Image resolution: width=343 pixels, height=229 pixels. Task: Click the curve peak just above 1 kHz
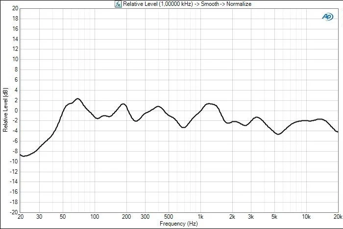click(209, 104)
